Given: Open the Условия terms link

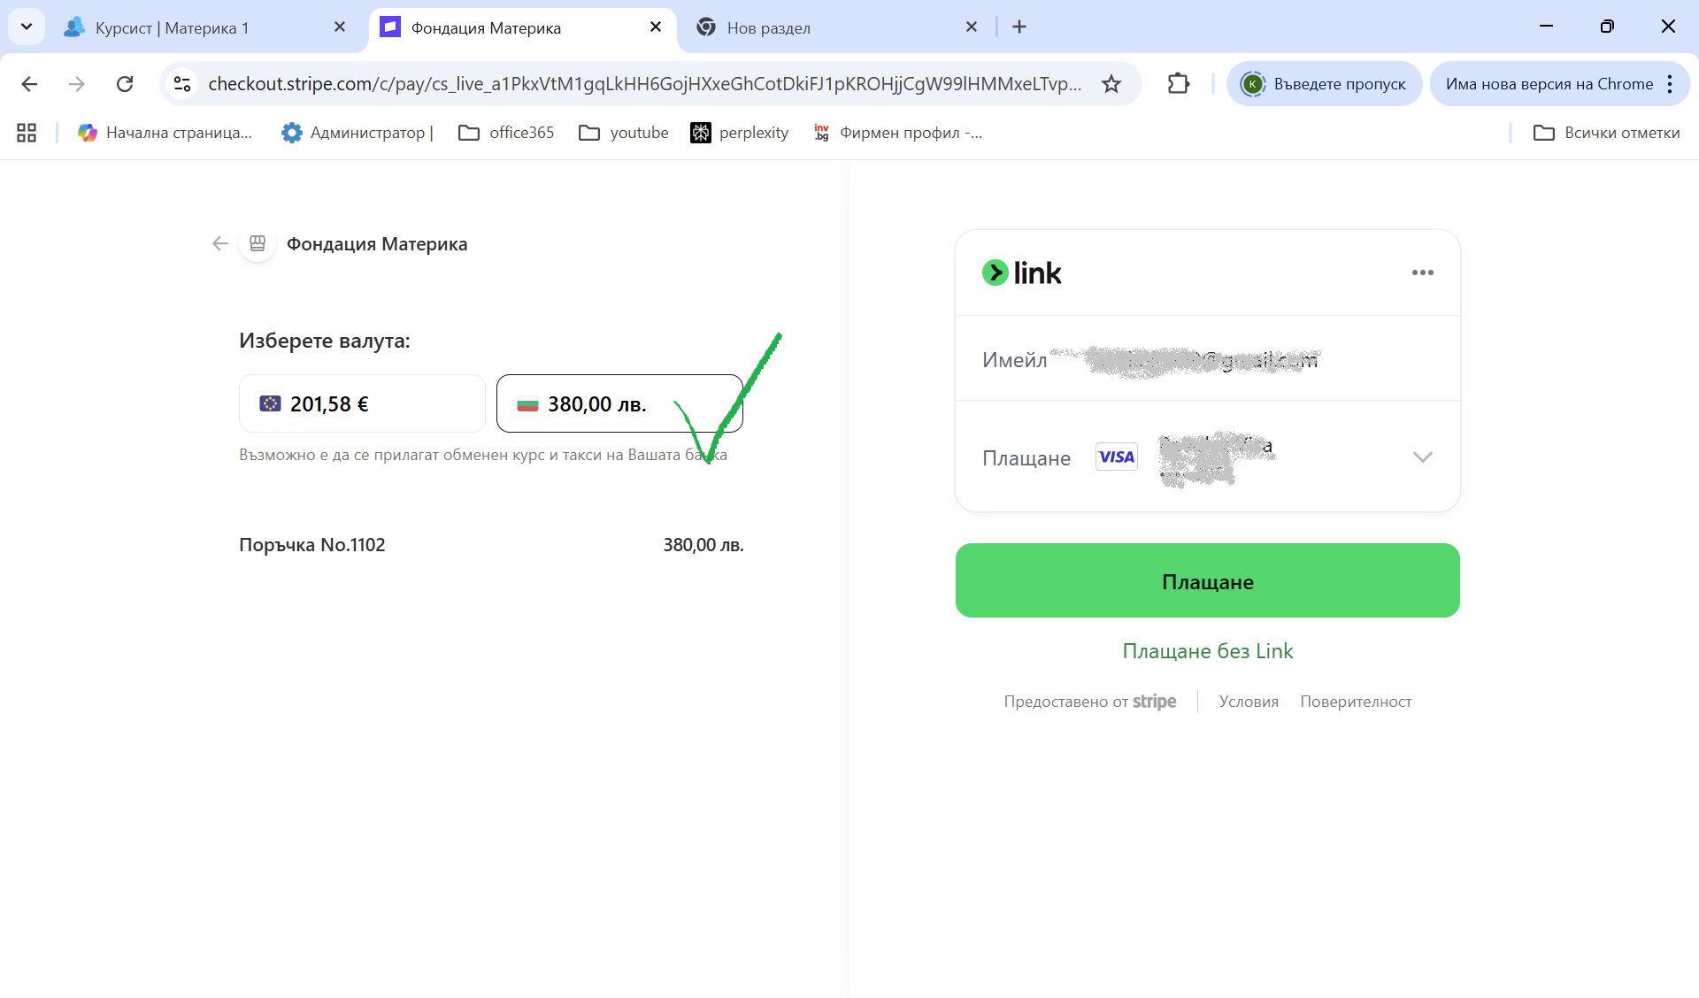Looking at the screenshot, I should [1249, 702].
